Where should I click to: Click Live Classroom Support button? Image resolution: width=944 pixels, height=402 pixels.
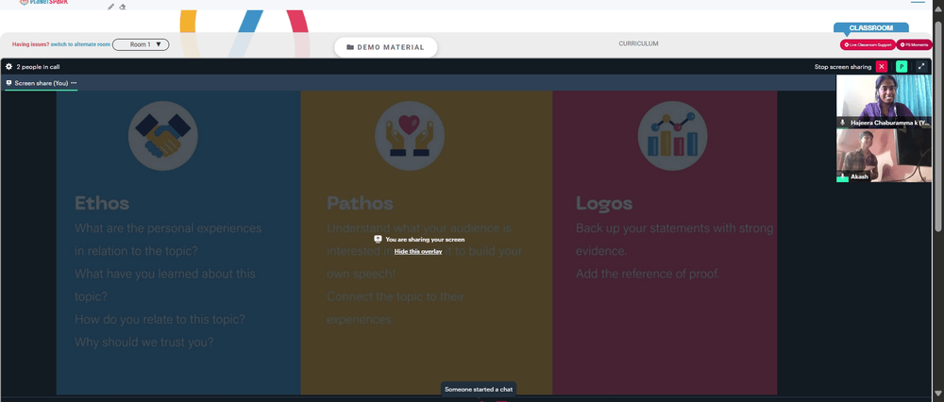pos(868,44)
